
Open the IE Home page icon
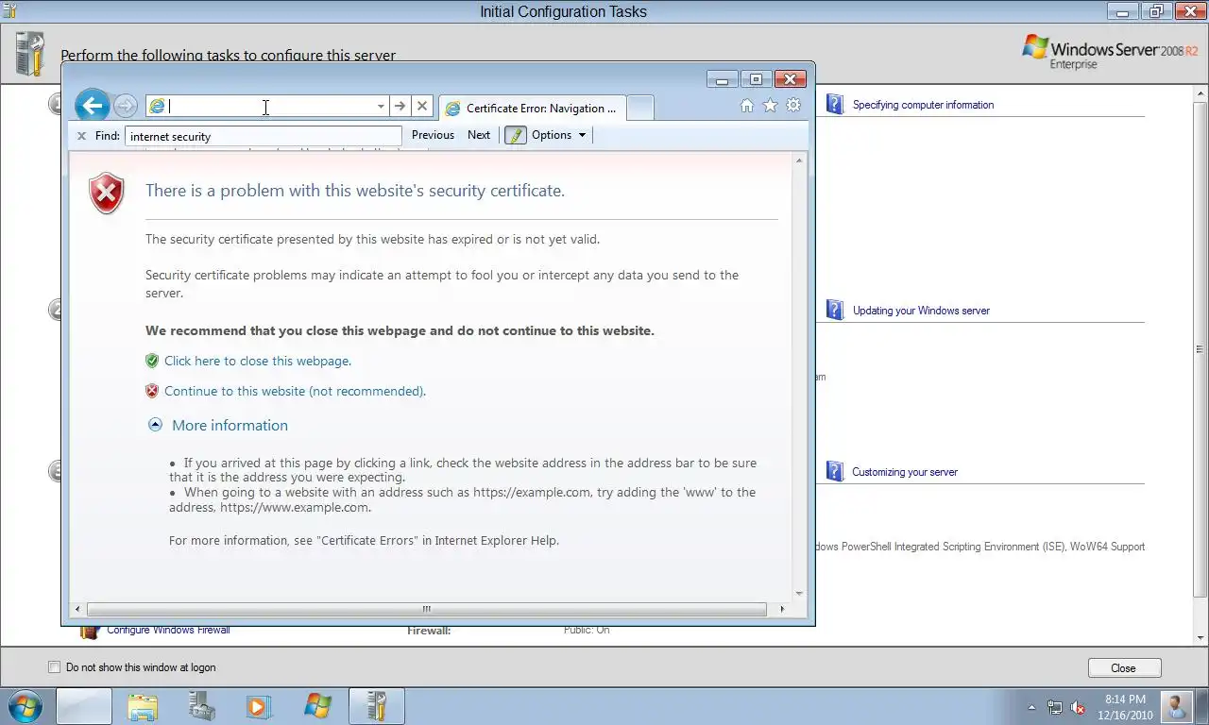click(x=747, y=106)
